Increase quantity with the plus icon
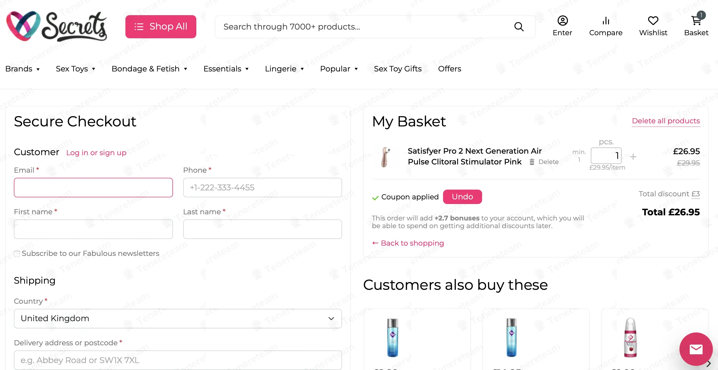Viewport: 718px width, 370px height. [x=633, y=156]
